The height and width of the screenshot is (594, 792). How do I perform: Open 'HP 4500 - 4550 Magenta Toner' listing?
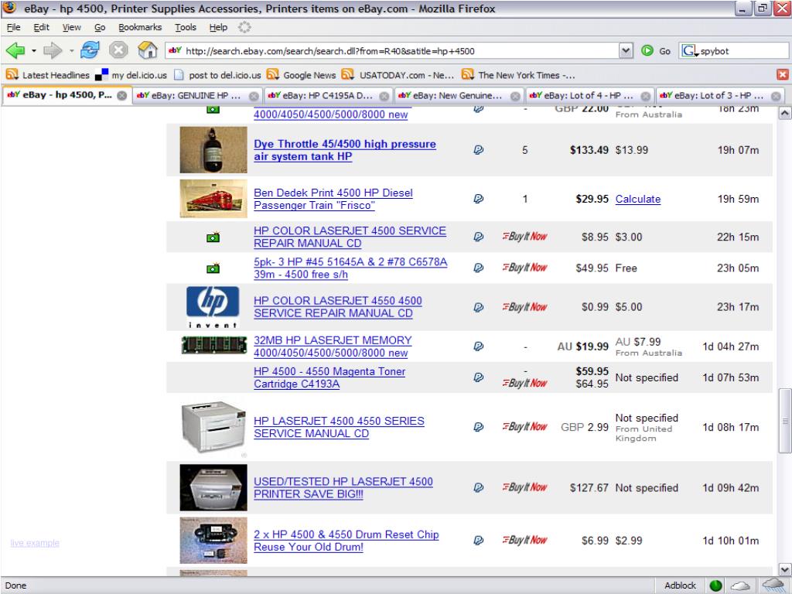tap(329, 377)
